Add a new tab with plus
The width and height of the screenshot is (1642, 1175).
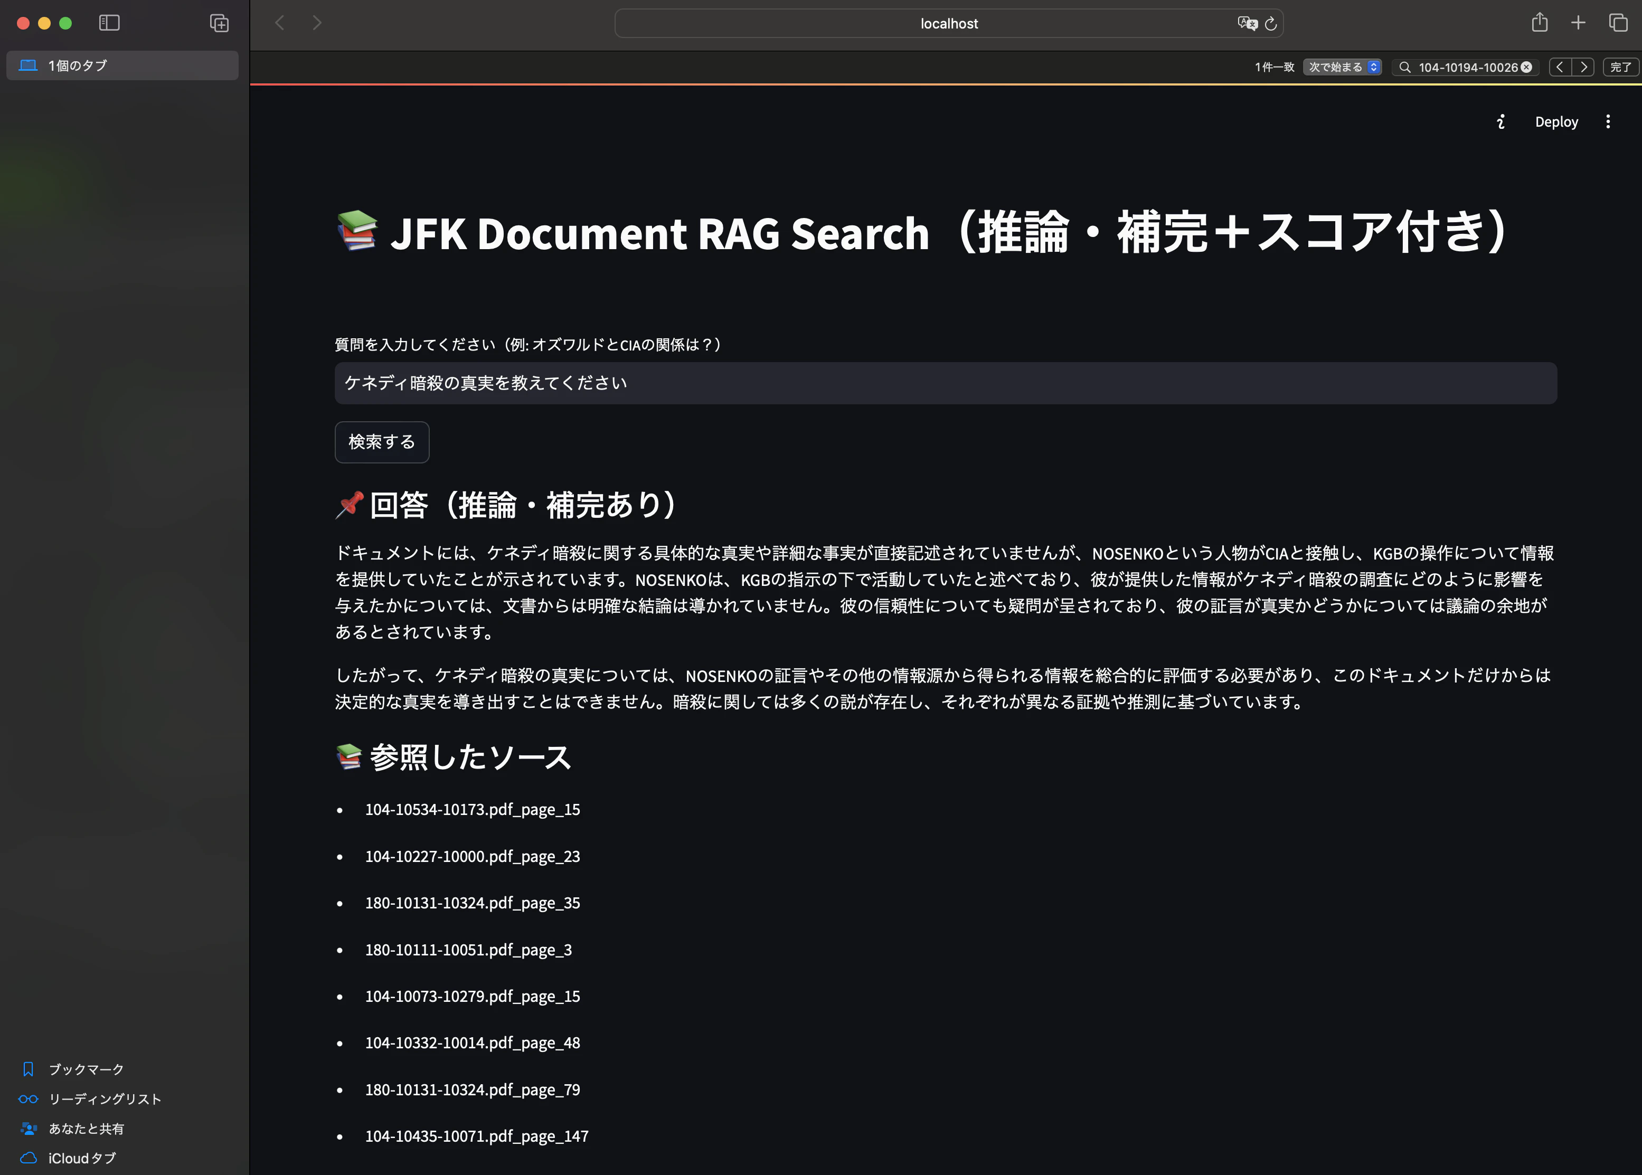point(1578,23)
